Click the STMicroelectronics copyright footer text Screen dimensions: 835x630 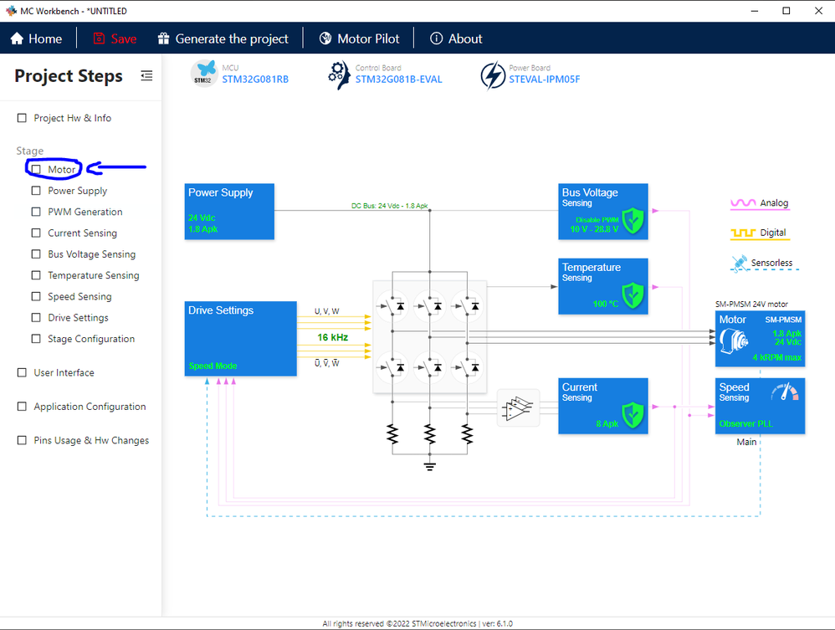pos(417,623)
